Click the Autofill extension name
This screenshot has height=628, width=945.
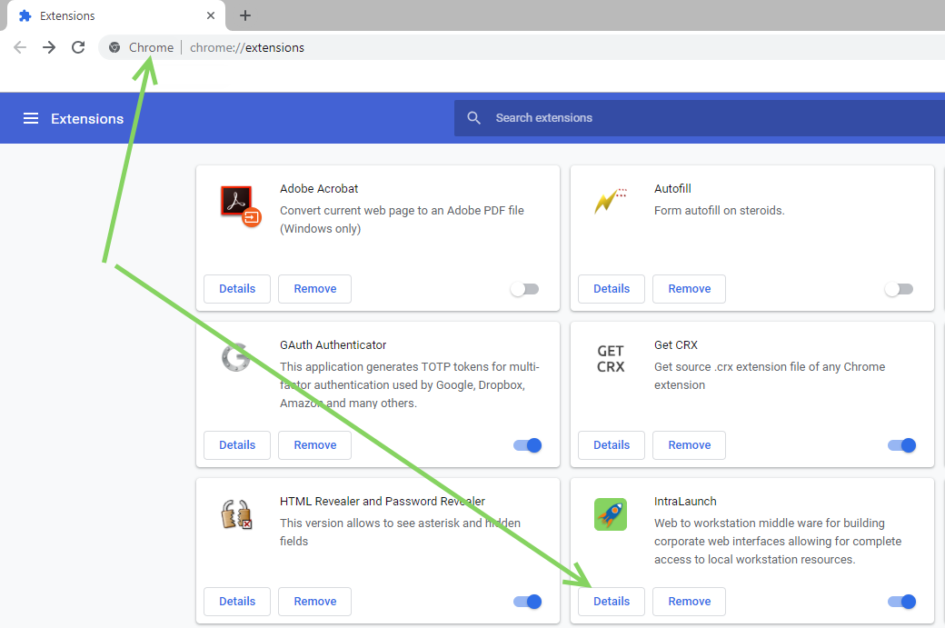[672, 189]
